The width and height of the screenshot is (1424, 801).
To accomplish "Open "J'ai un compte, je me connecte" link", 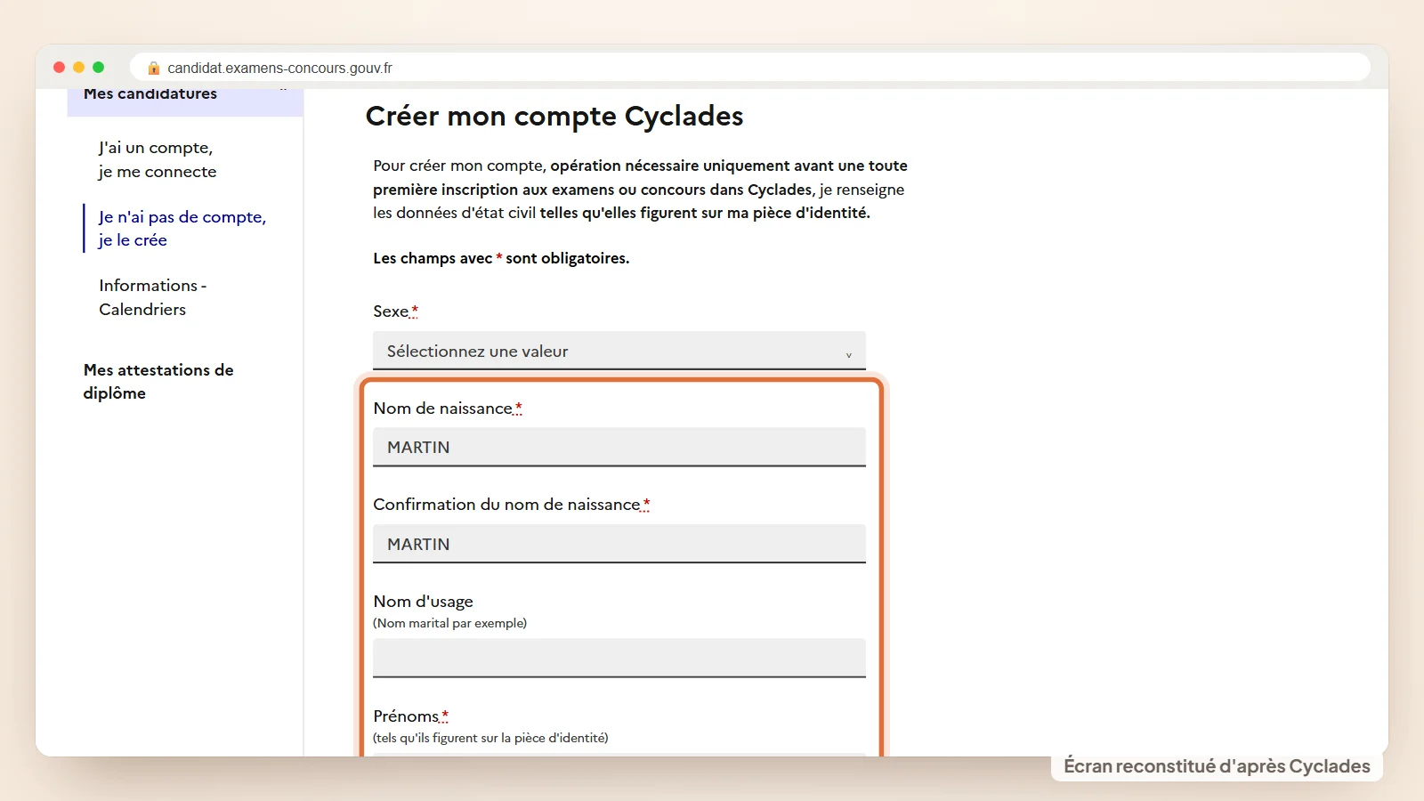I will [158, 159].
